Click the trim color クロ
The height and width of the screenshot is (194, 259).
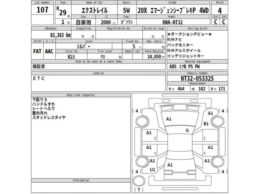click(x=103, y=57)
